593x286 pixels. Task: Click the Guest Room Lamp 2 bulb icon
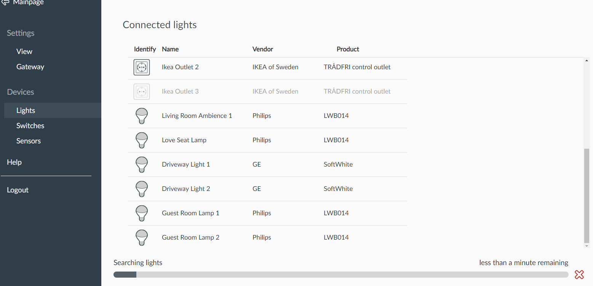pos(142,238)
